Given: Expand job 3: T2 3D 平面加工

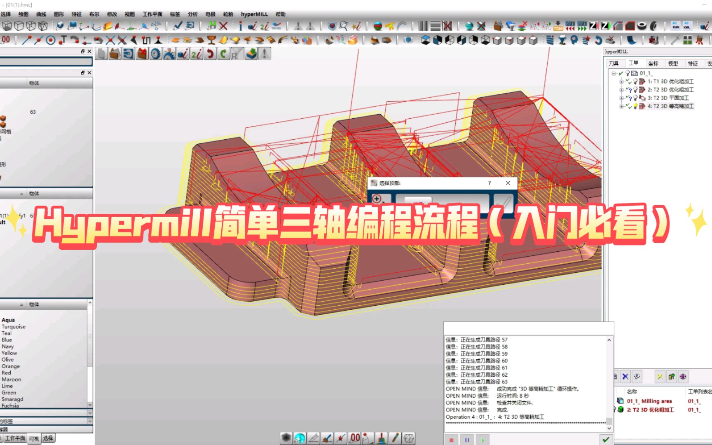Looking at the screenshot, I should (x=621, y=98).
